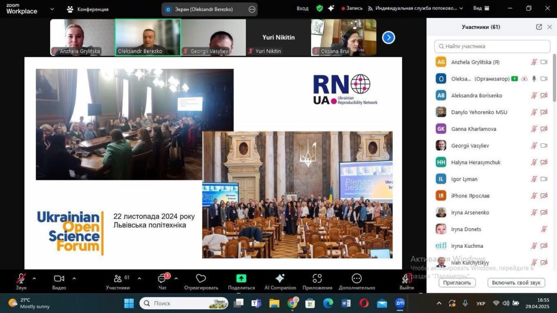557x313 pixels.
Task: Open the Zoom app in Windows taskbar
Action: click(x=400, y=303)
